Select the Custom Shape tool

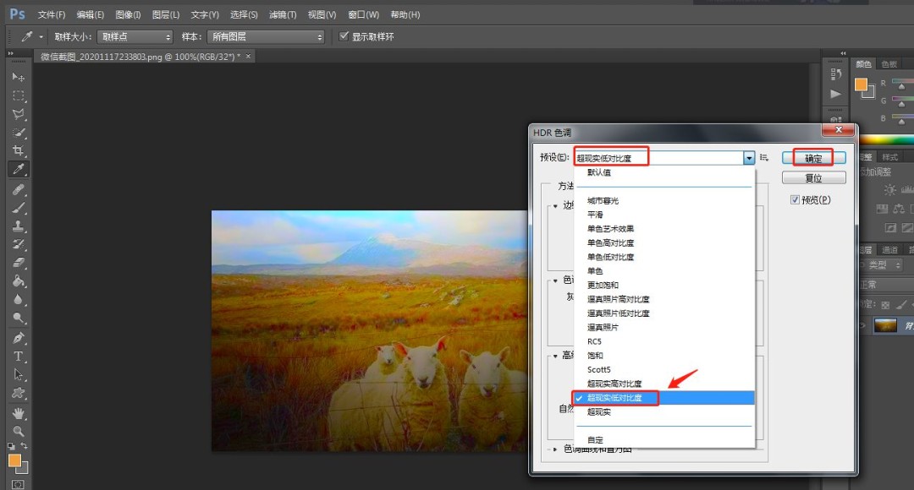[x=18, y=393]
